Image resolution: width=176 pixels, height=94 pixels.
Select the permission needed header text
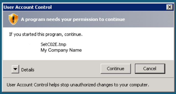[x=73, y=19]
